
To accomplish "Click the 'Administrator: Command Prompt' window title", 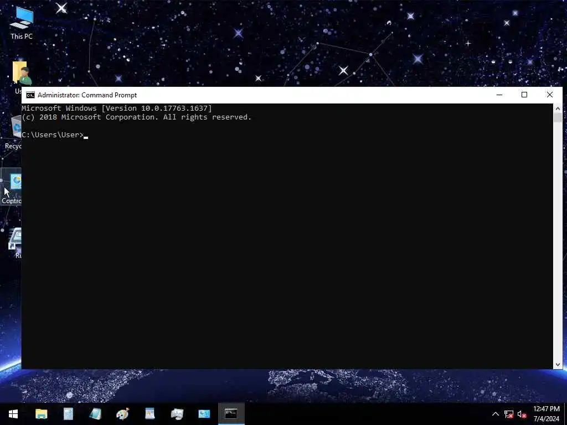I will pos(87,95).
